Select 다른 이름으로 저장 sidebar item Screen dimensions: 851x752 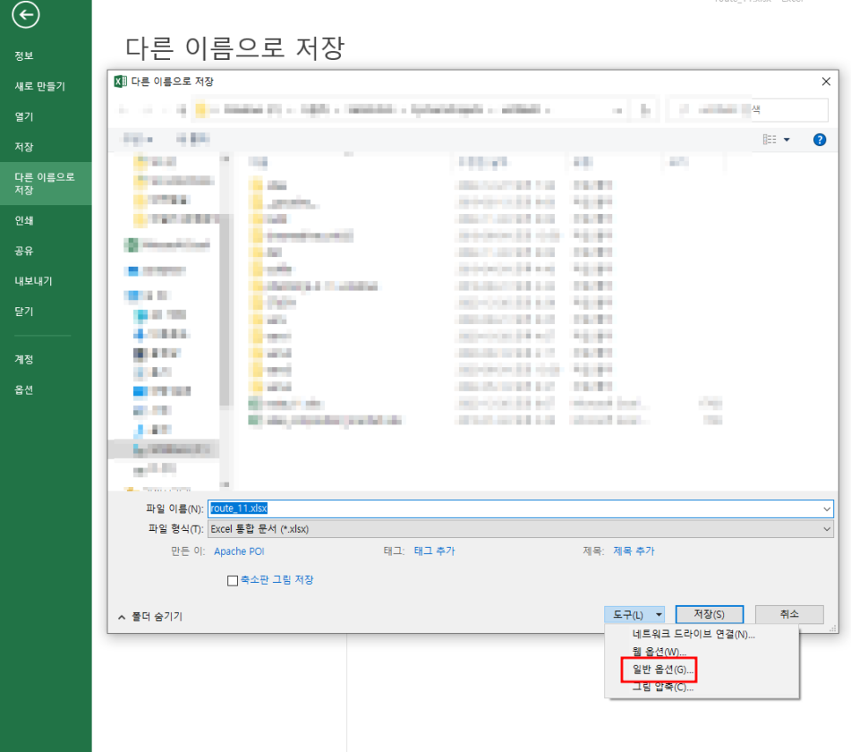tap(46, 183)
